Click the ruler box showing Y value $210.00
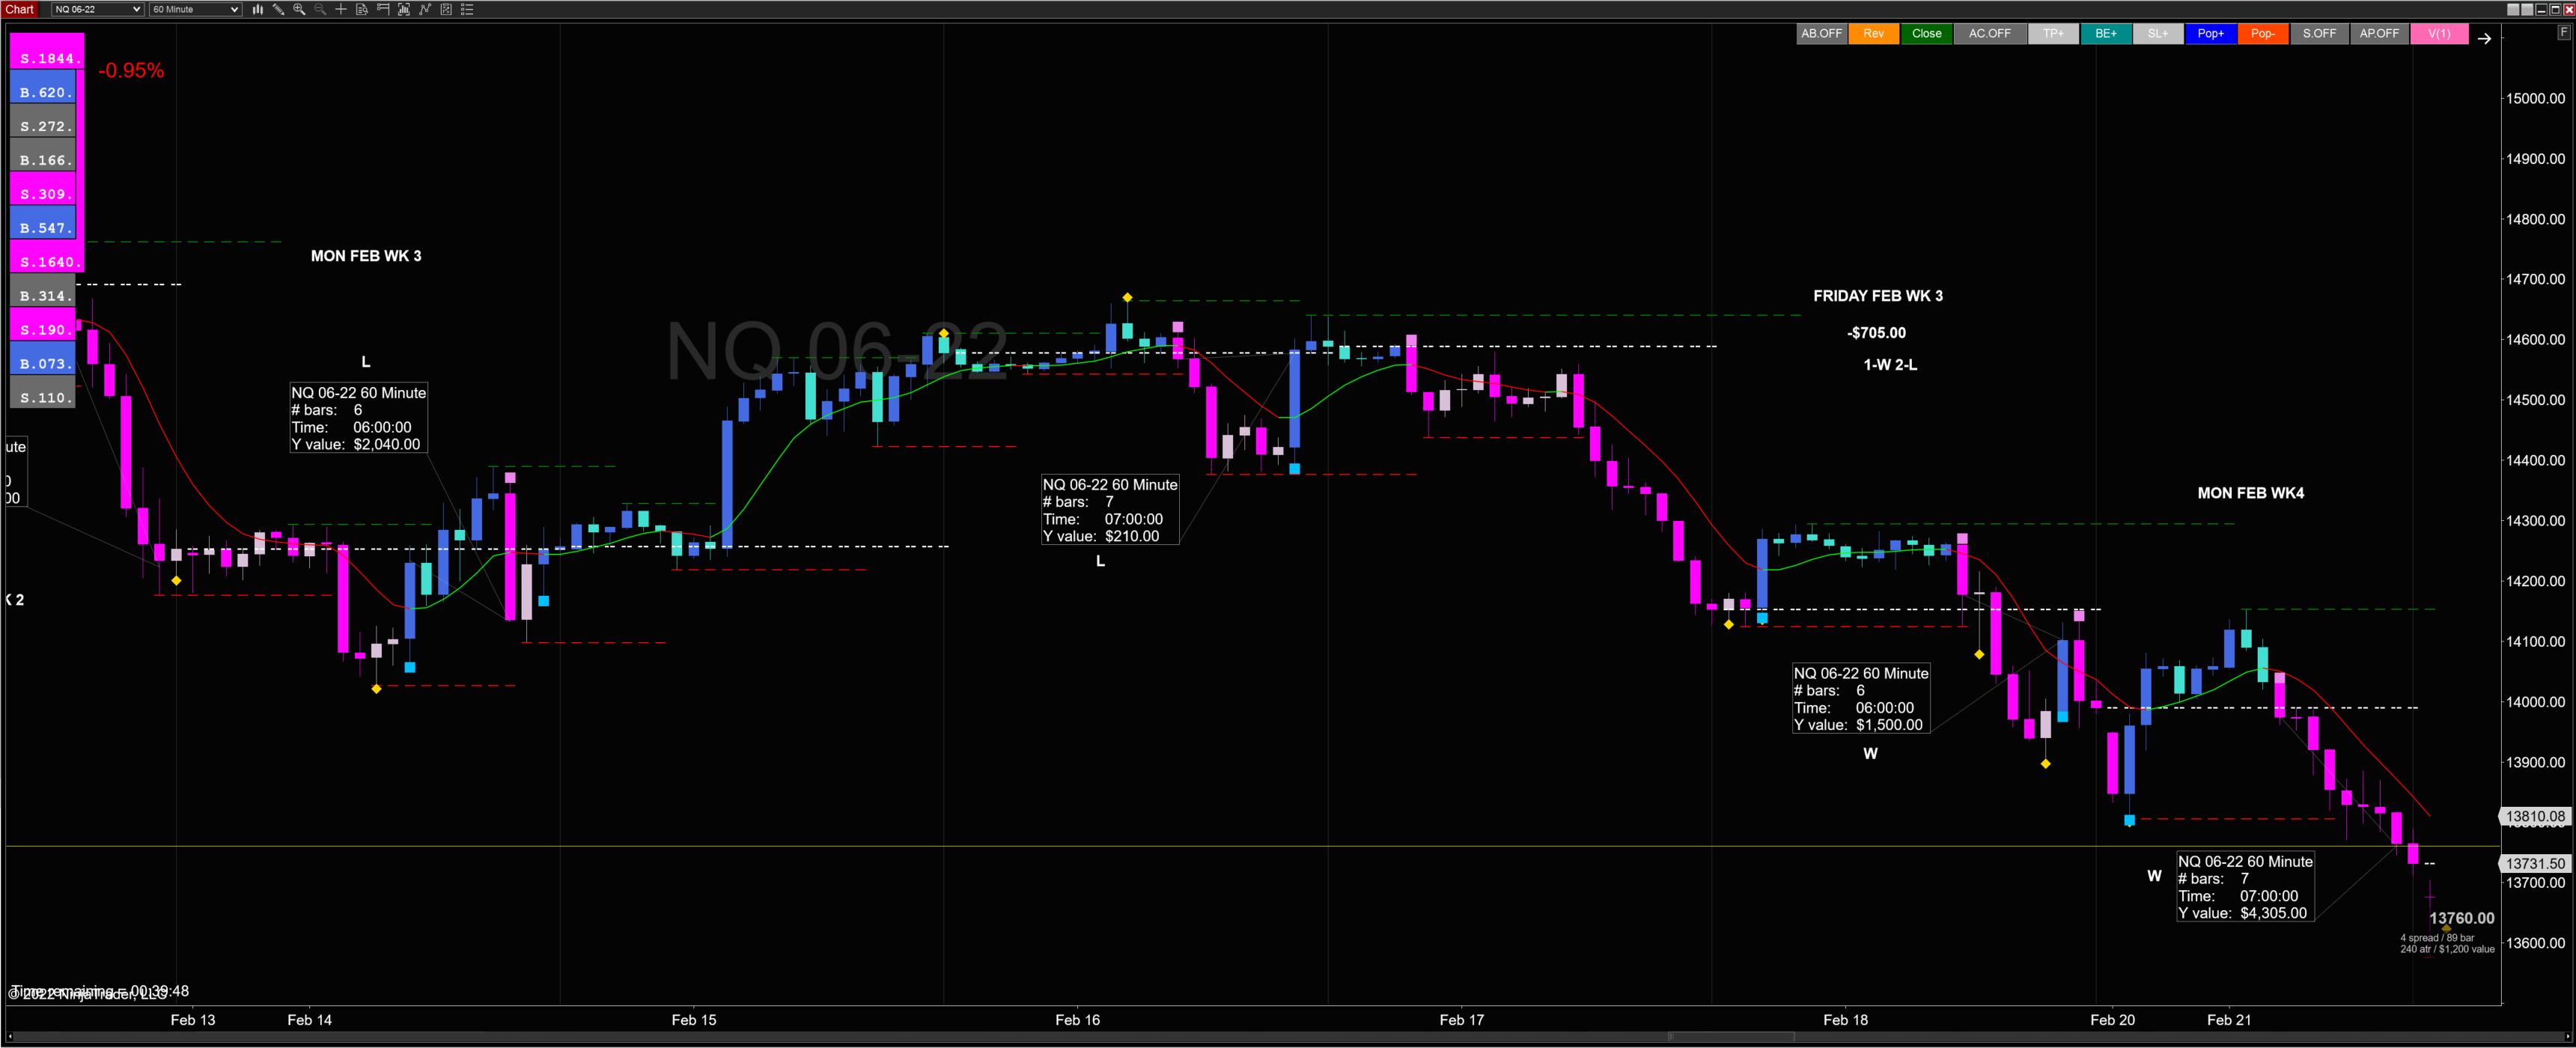Image resolution: width=2576 pixels, height=1048 pixels. tap(1110, 510)
